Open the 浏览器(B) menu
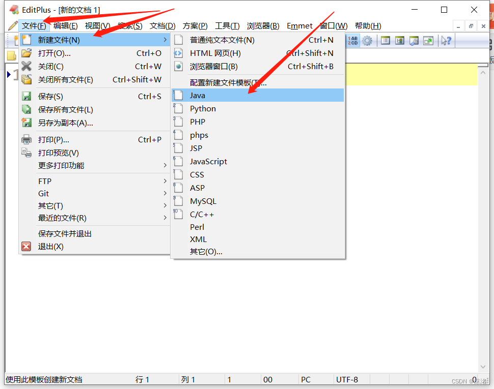494x389 pixels. click(x=263, y=26)
